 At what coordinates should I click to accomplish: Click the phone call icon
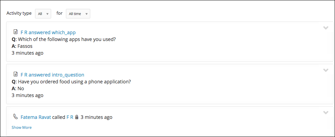pyautogui.click(x=15, y=117)
